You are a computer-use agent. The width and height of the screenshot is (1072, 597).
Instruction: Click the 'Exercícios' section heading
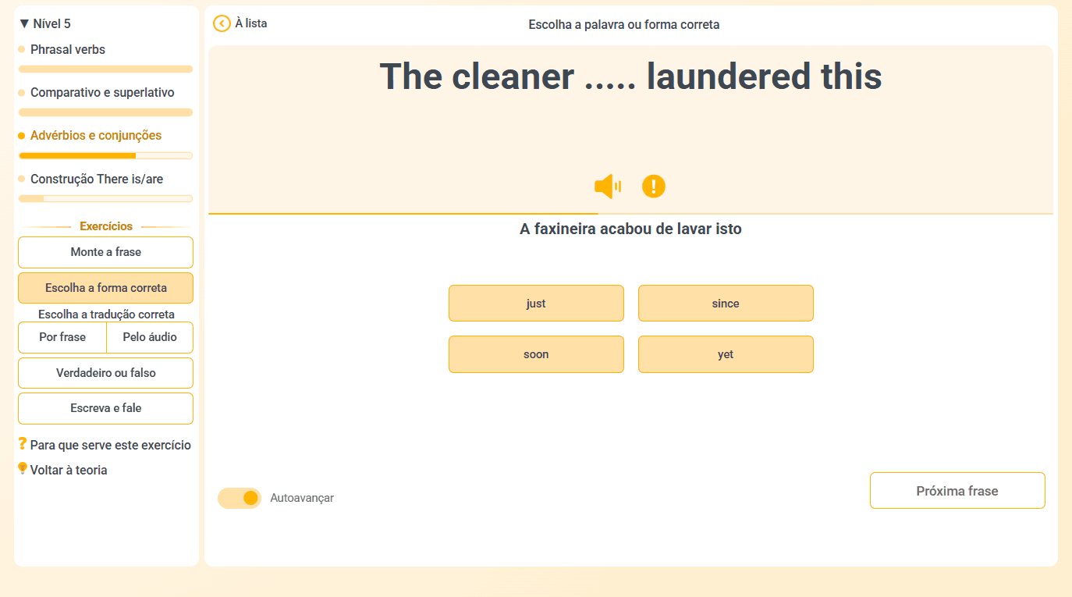point(106,226)
